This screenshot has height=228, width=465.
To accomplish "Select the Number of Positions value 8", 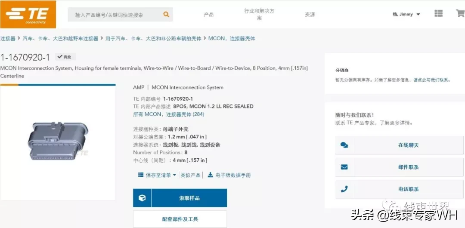I will [186, 153].
